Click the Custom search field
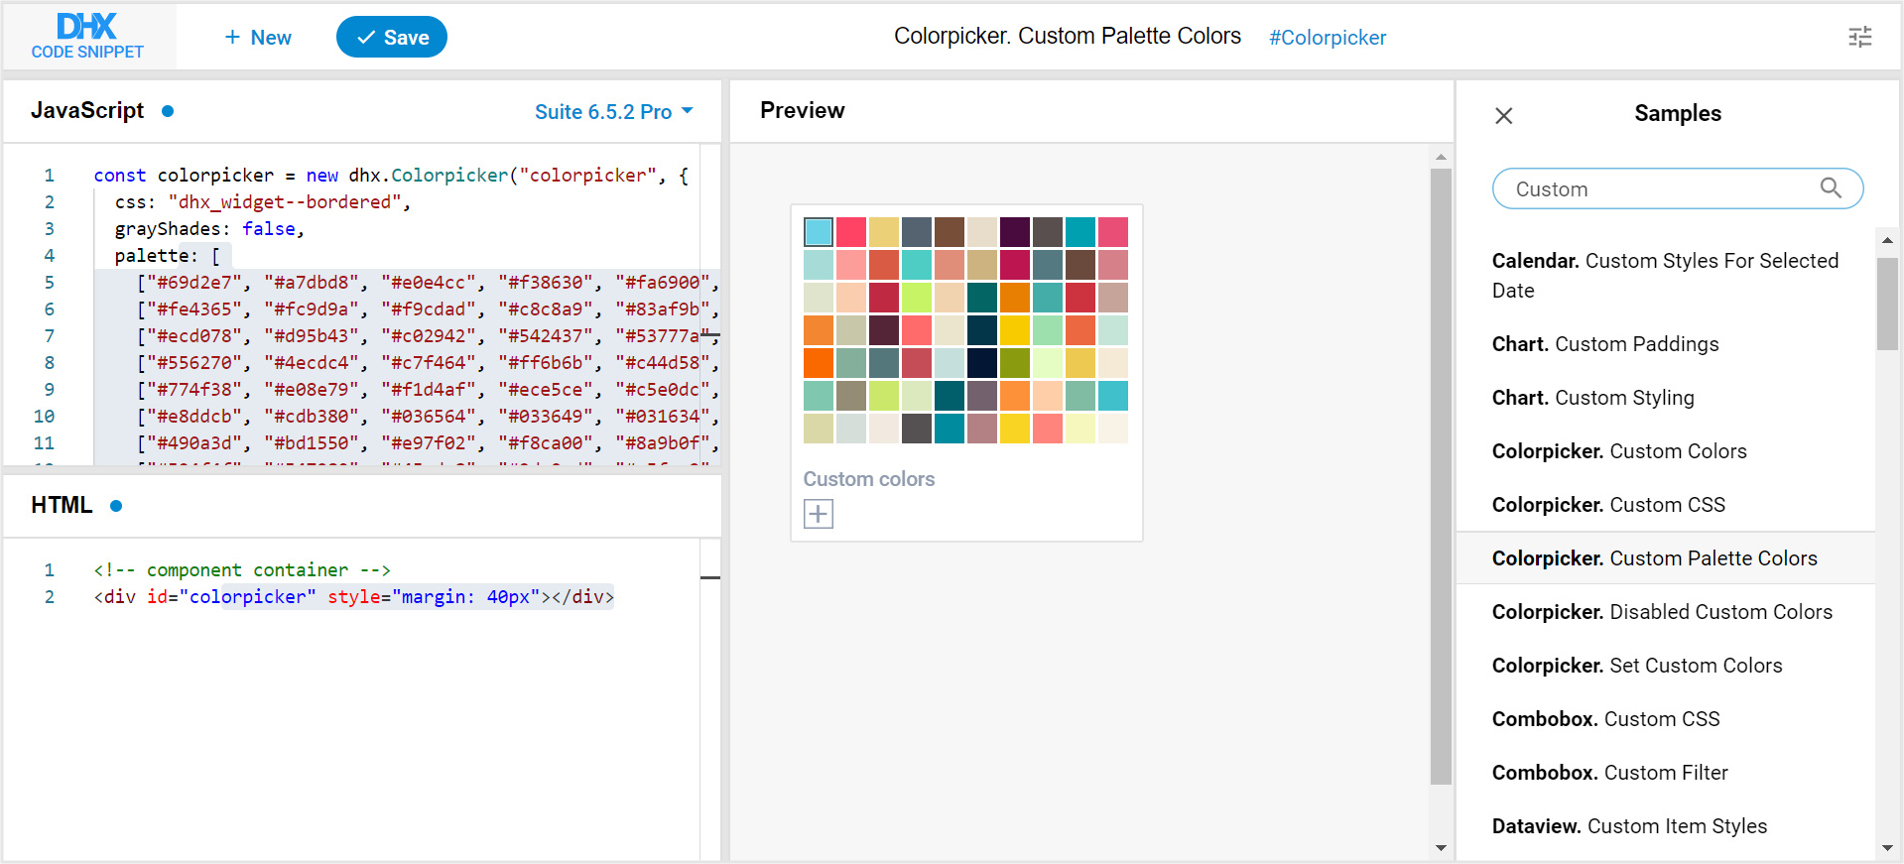The image size is (1904, 864). 1678,188
